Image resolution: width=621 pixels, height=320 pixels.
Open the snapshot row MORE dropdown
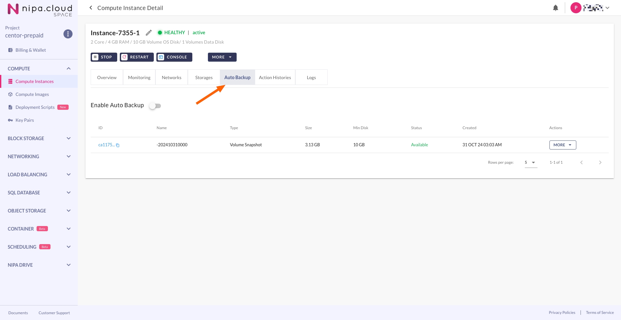(562, 145)
